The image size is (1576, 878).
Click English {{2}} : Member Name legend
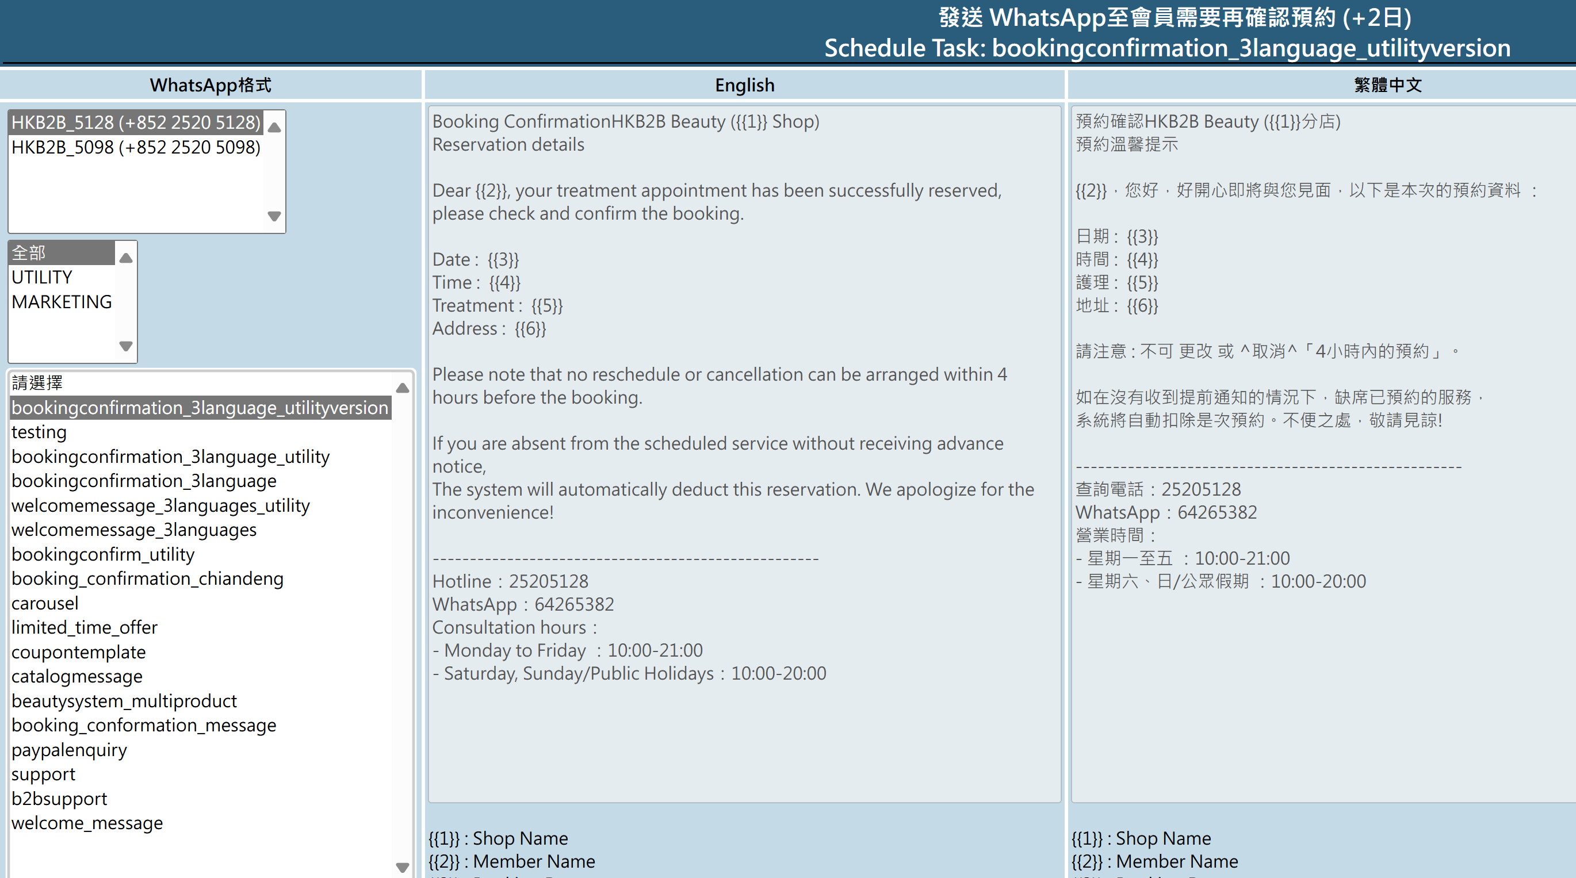(x=511, y=861)
